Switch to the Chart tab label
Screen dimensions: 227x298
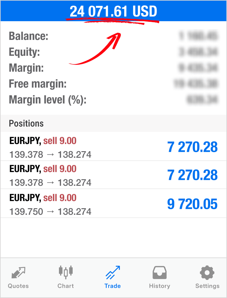(65, 286)
